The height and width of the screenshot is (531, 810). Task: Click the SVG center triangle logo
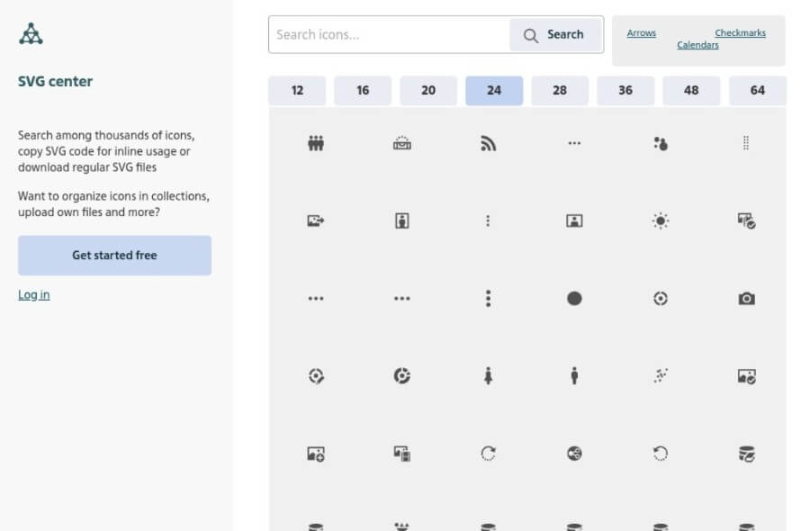point(31,33)
